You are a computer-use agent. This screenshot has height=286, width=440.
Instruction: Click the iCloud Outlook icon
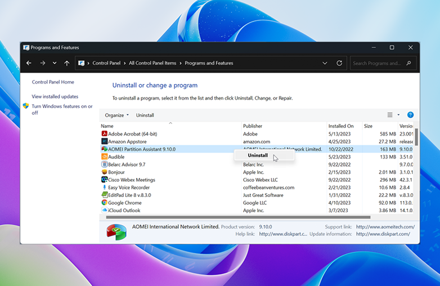coord(105,210)
